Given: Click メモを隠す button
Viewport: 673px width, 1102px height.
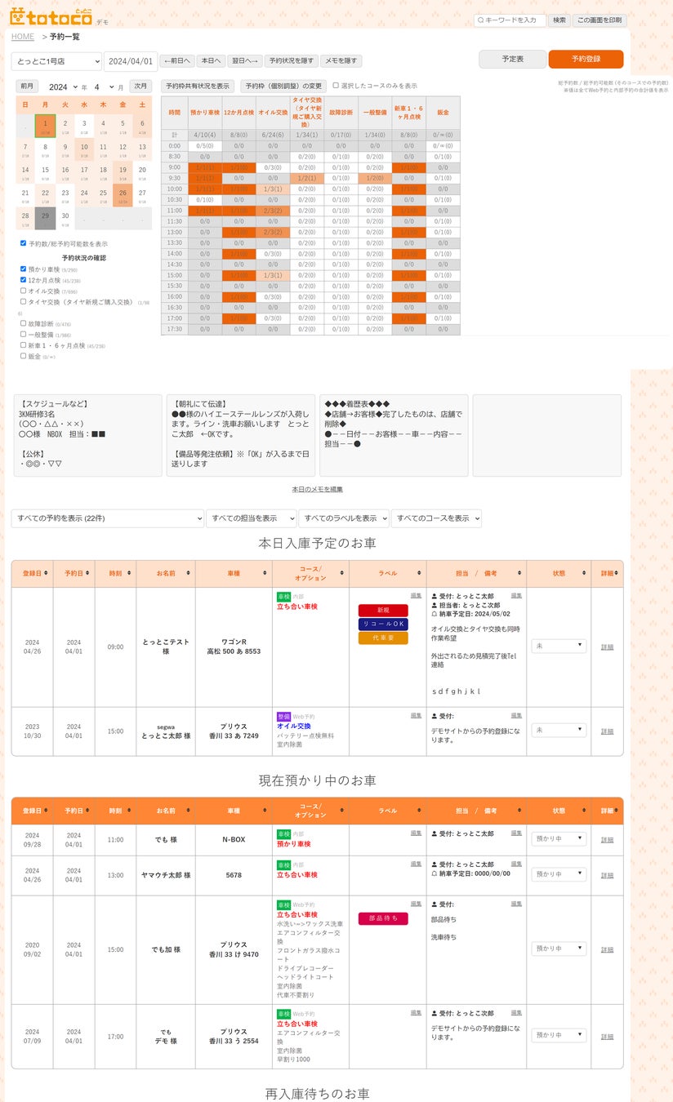Looking at the screenshot, I should pos(341,61).
